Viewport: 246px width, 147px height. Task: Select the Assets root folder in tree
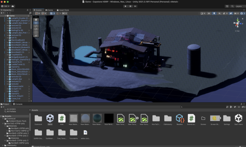click(x=8, y=116)
